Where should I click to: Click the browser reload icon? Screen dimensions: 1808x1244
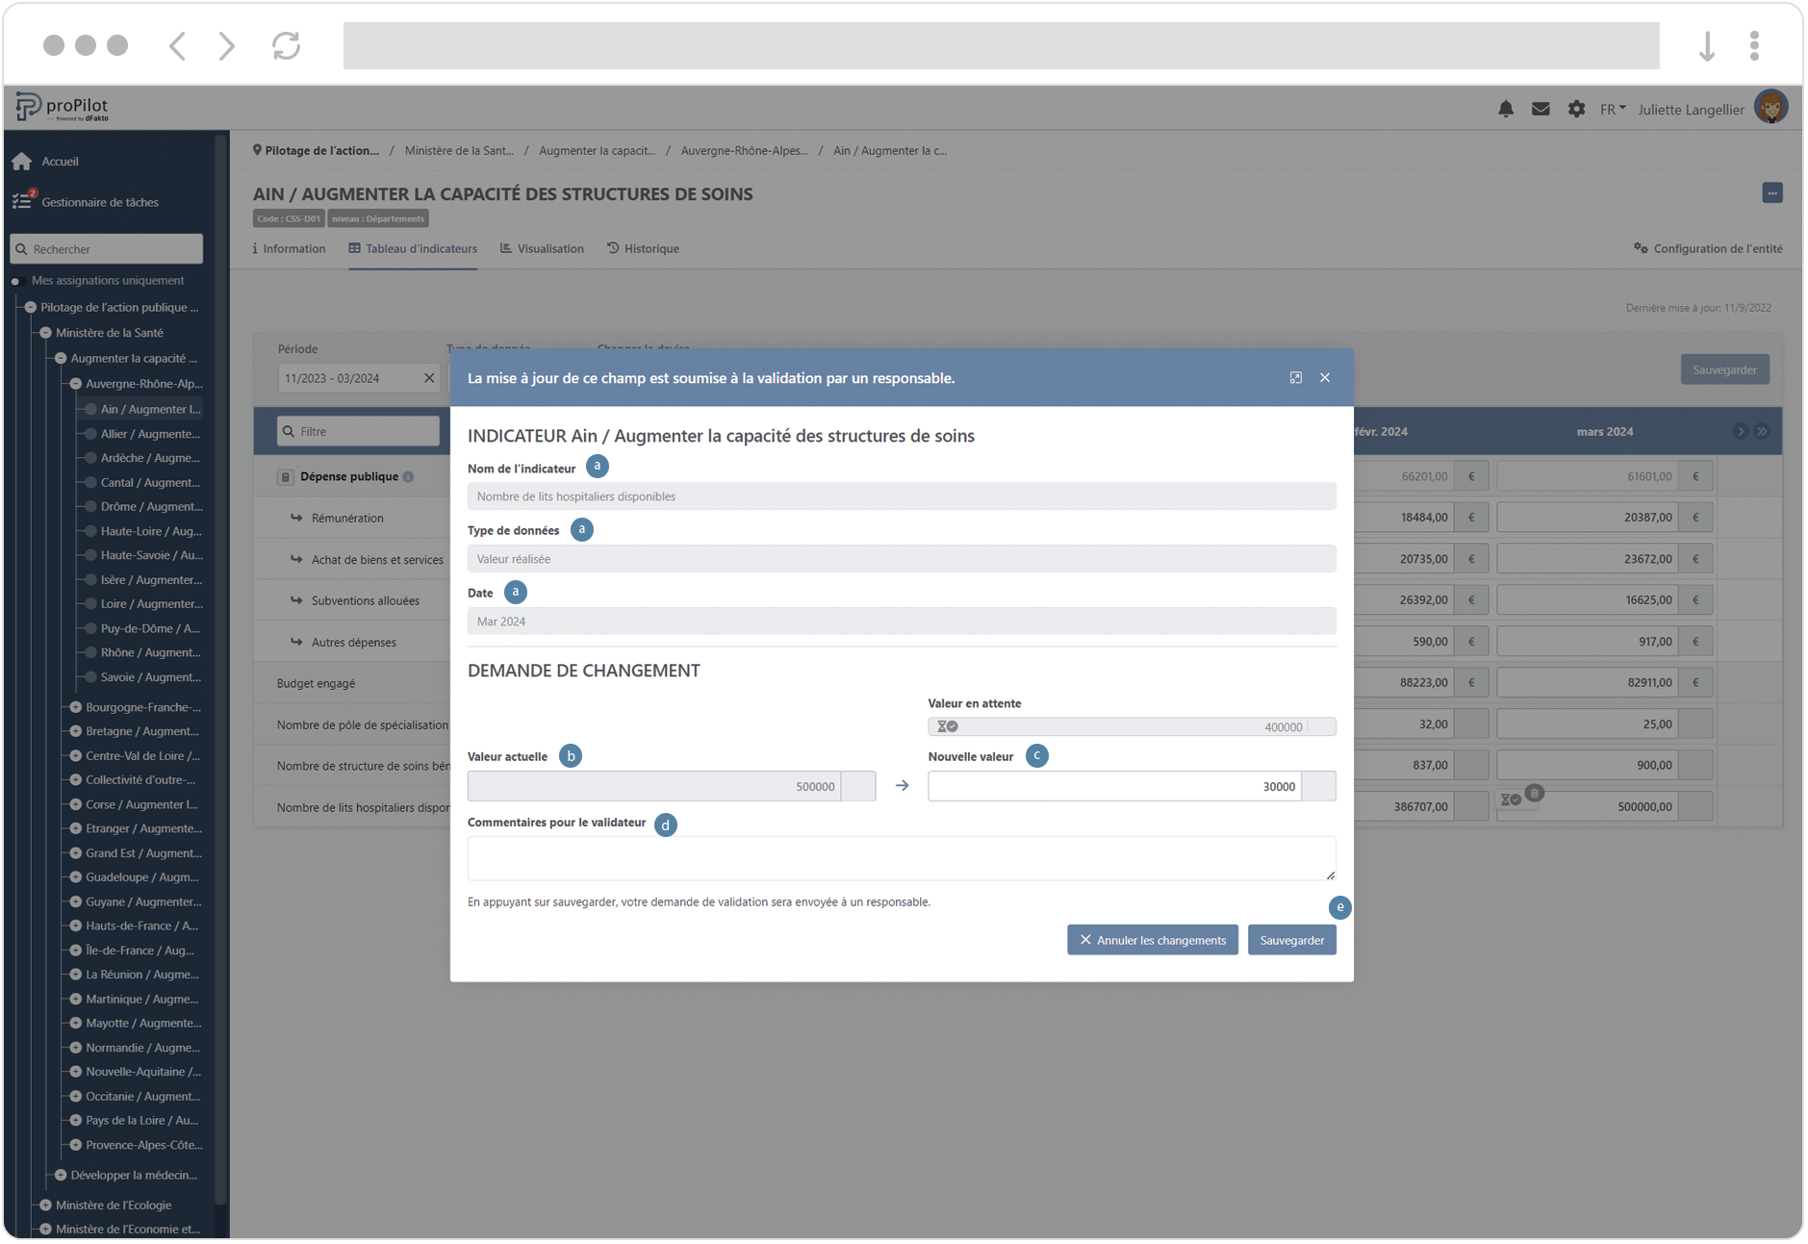286,45
